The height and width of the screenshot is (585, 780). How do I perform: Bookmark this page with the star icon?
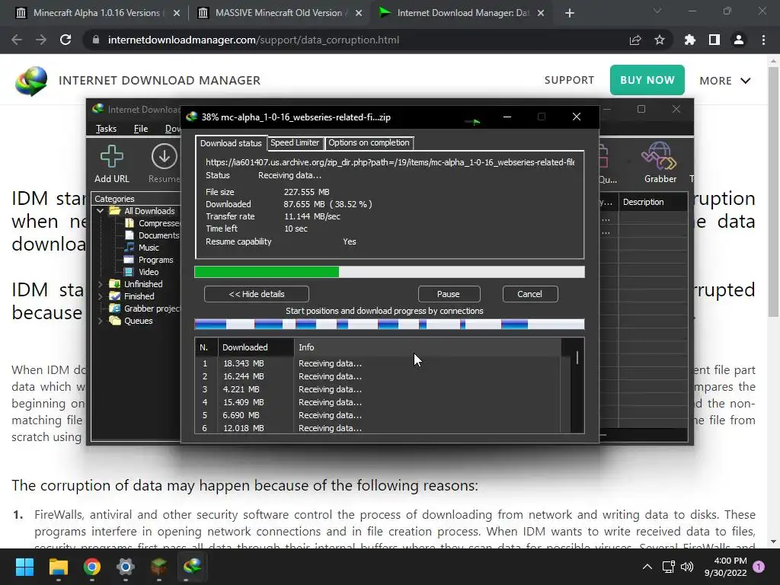[x=660, y=40]
